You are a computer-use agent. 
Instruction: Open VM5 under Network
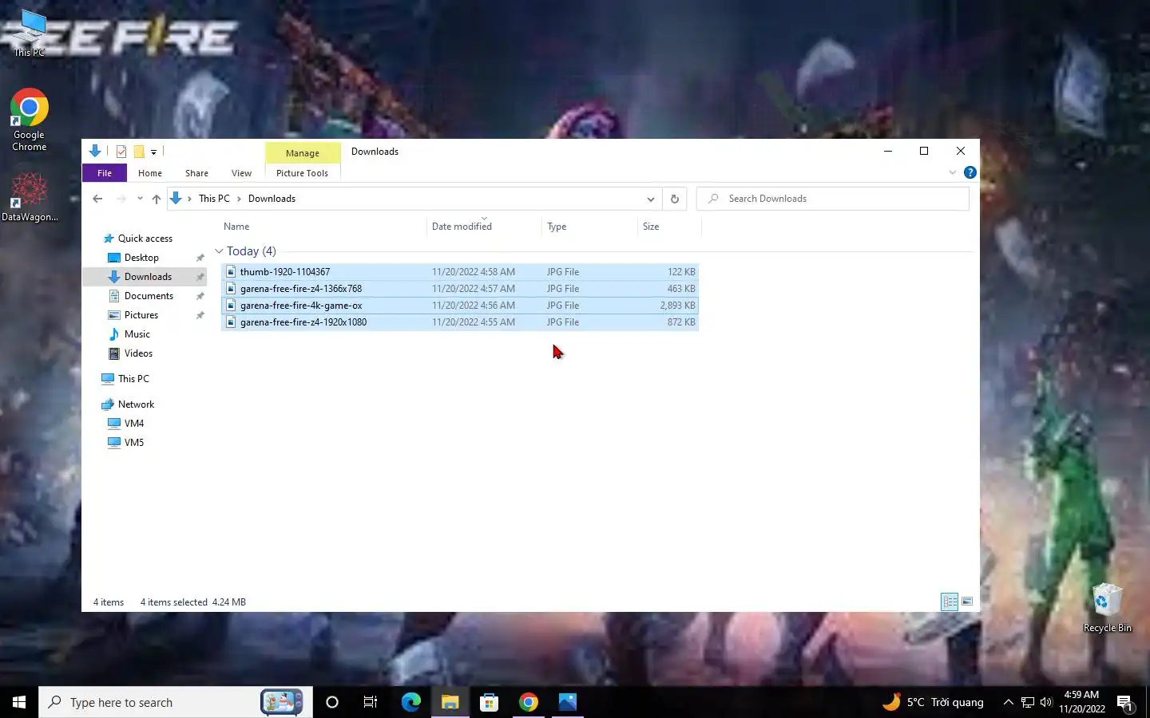point(134,443)
